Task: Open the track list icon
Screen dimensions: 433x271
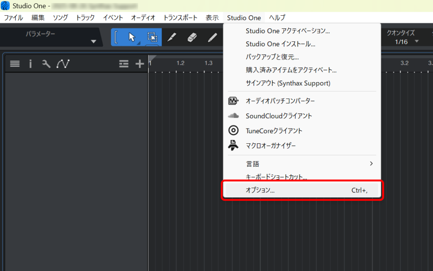Action: (x=15, y=64)
